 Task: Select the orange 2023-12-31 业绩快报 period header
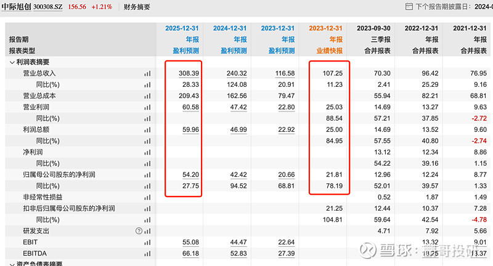325,28
